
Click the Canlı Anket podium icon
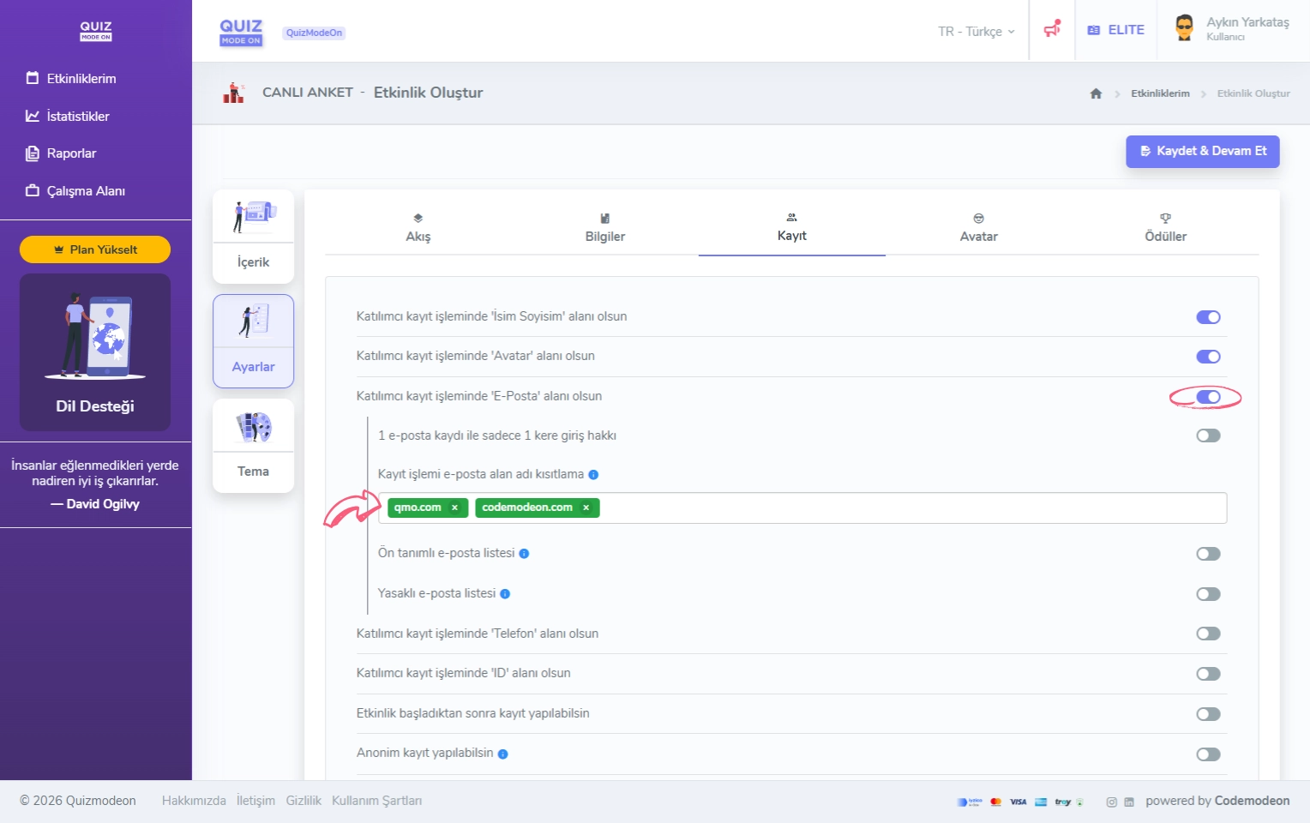pyautogui.click(x=233, y=93)
